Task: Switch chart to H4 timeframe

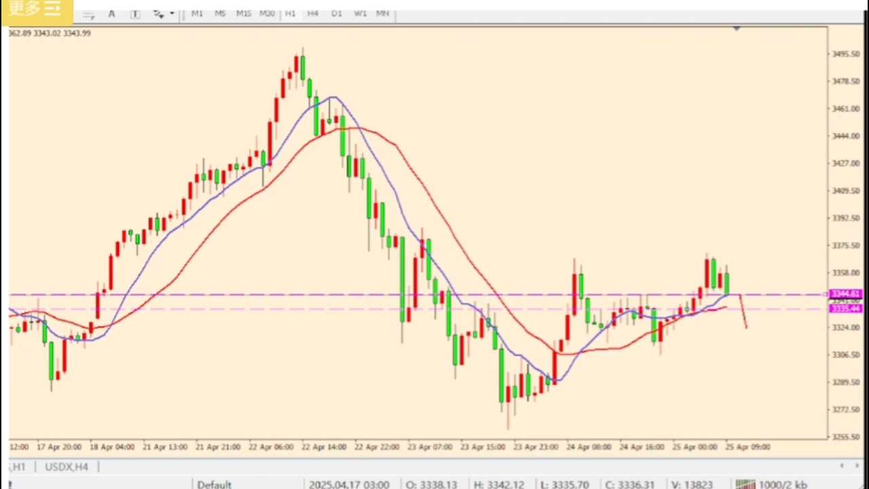Action: [x=313, y=14]
